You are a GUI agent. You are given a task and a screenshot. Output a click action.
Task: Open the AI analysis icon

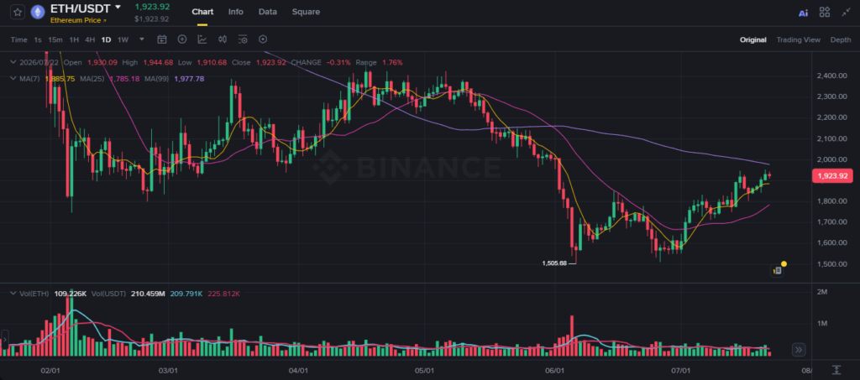803,13
